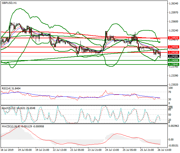
Task: Click the MACD 0.00 zero level value
Action: (171, 140)
